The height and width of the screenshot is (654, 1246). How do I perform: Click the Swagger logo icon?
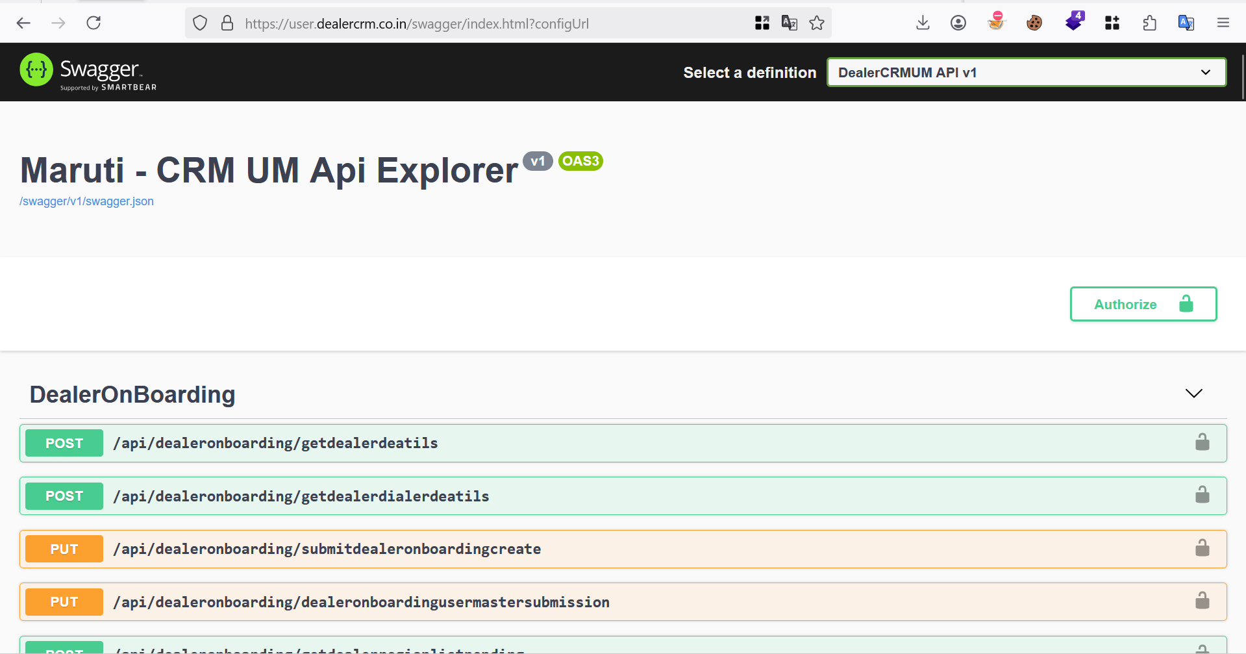point(36,70)
